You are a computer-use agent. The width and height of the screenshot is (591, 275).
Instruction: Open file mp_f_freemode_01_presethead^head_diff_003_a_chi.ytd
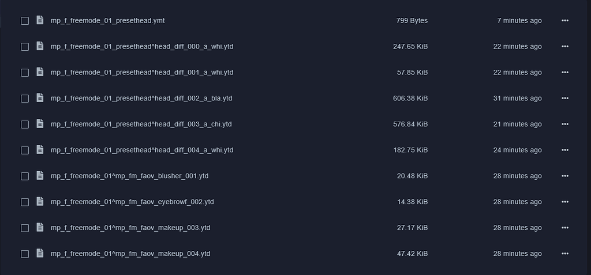point(141,125)
